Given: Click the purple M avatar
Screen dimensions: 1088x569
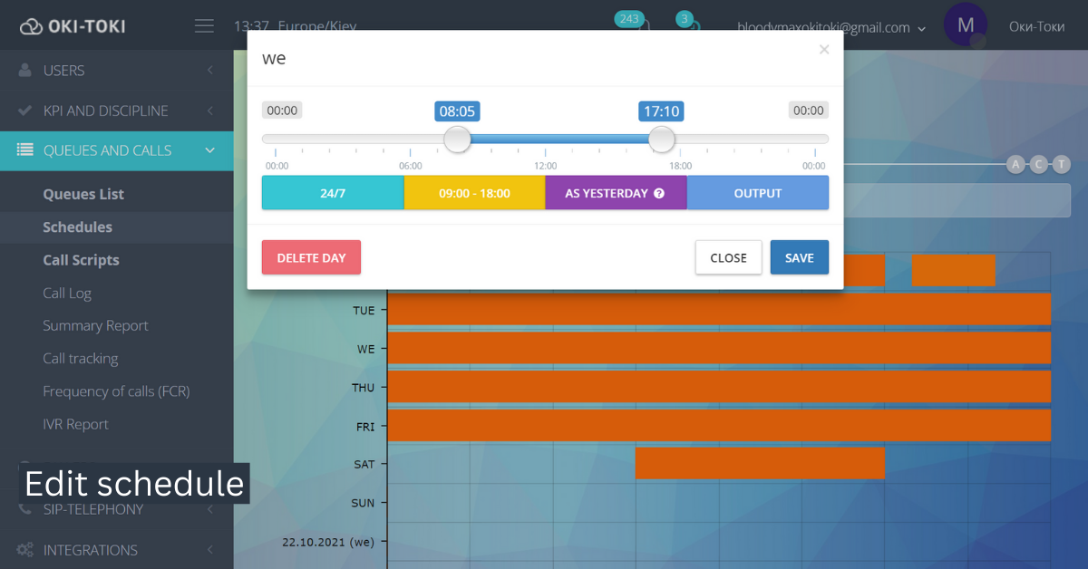Looking at the screenshot, I should [x=966, y=25].
